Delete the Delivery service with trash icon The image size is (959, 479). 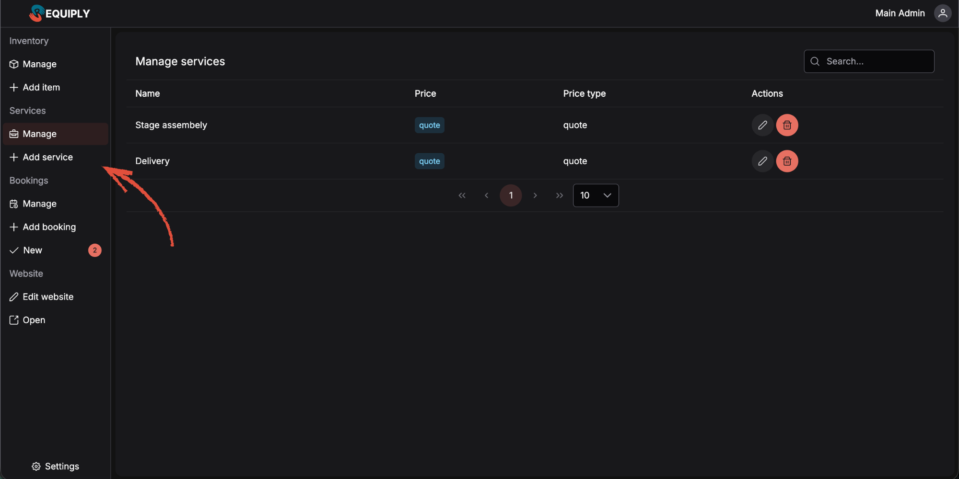point(787,161)
